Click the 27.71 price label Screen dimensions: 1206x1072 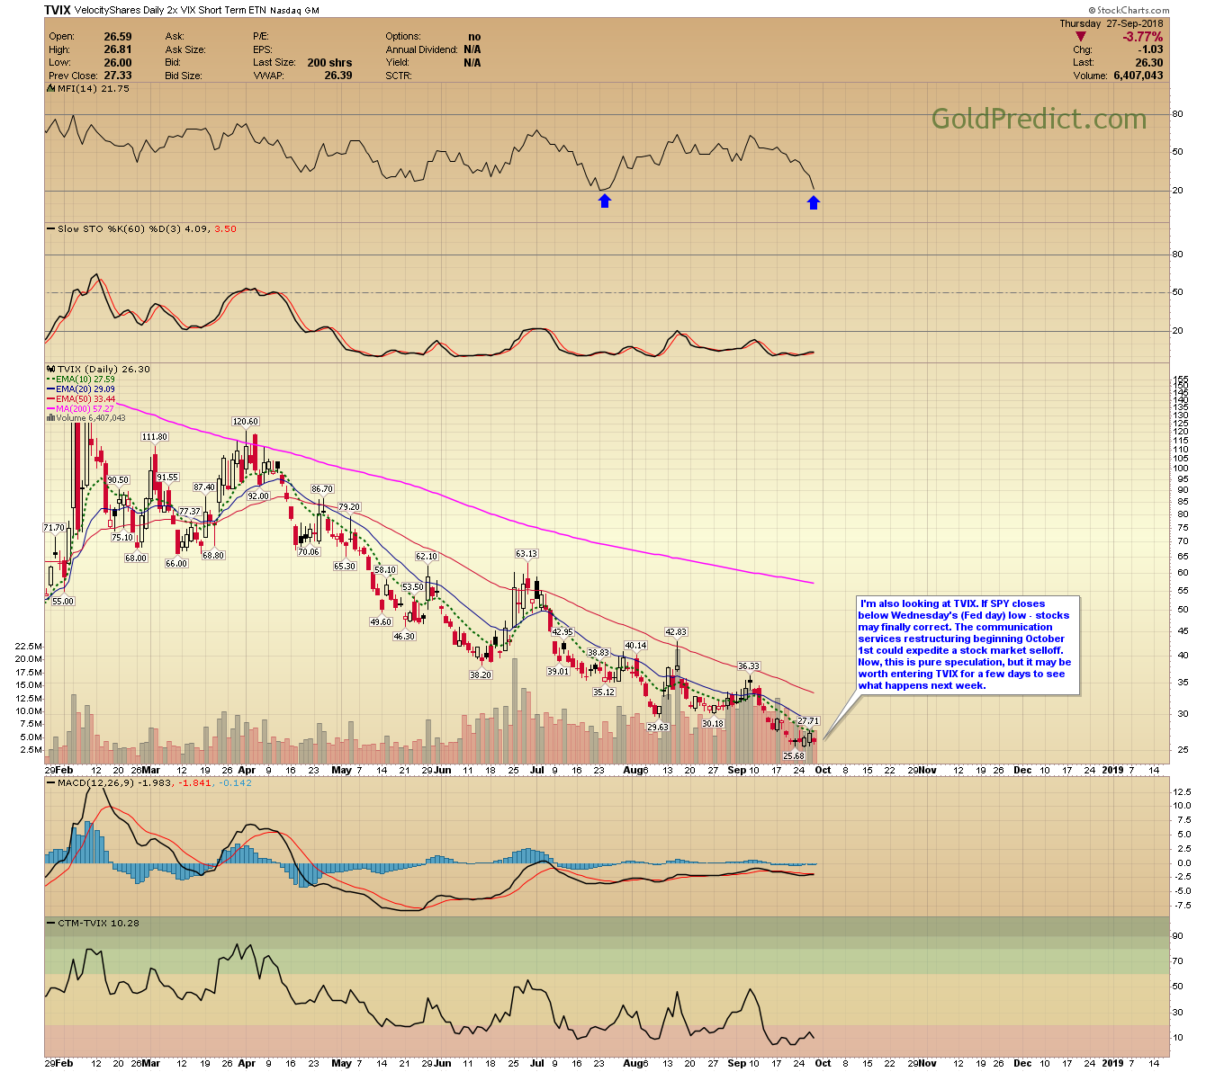coord(808,720)
